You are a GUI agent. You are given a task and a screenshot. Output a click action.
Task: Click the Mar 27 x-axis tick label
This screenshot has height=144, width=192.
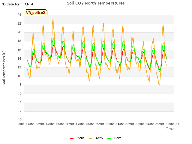174,124
